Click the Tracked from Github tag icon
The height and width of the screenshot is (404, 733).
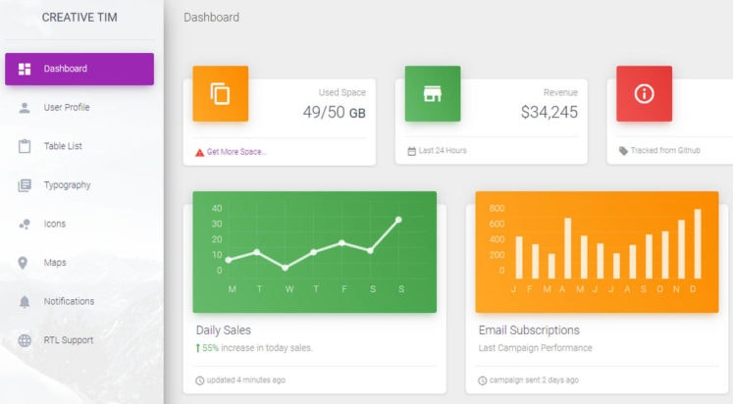623,151
